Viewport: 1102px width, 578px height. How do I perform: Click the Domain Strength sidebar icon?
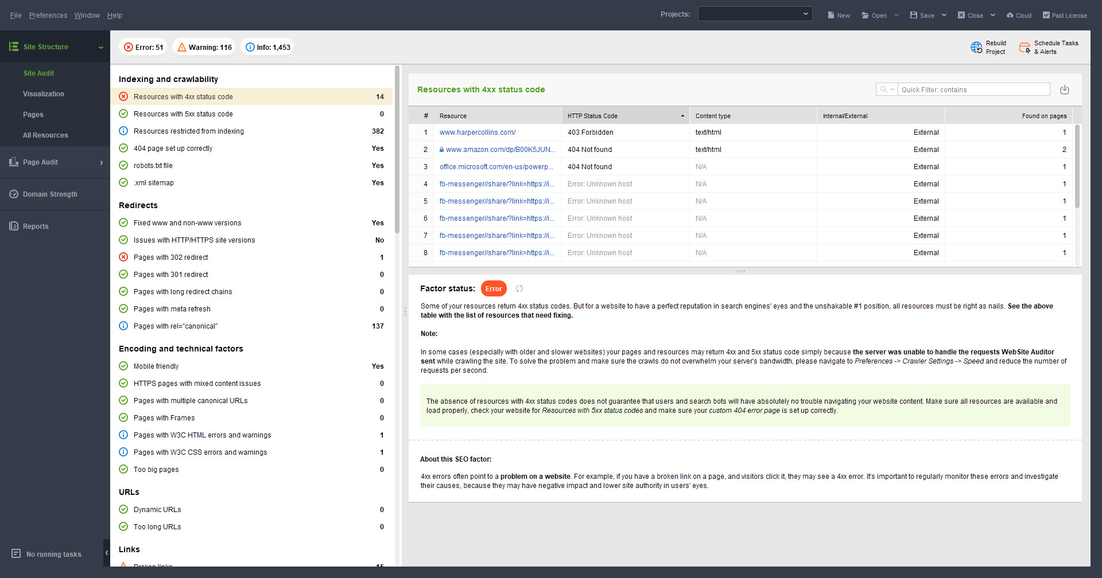[x=14, y=194]
